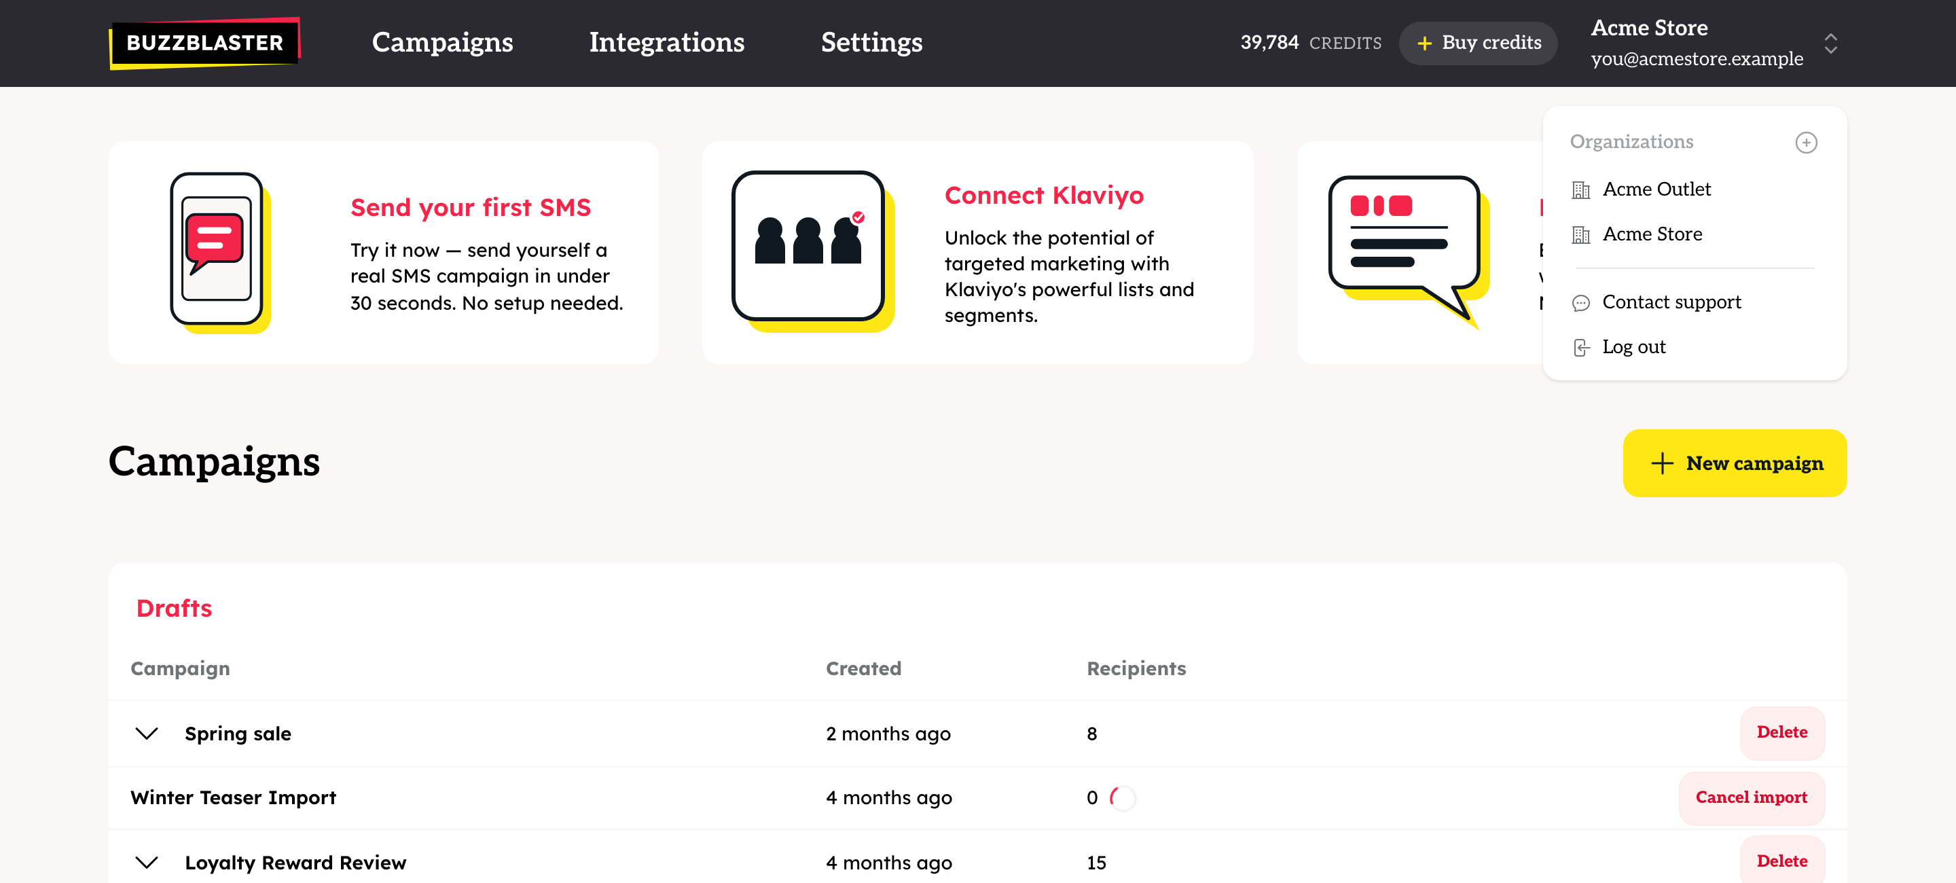Viewport: 1956px width, 883px height.
Task: Open the Integrations nav item
Action: pos(667,43)
